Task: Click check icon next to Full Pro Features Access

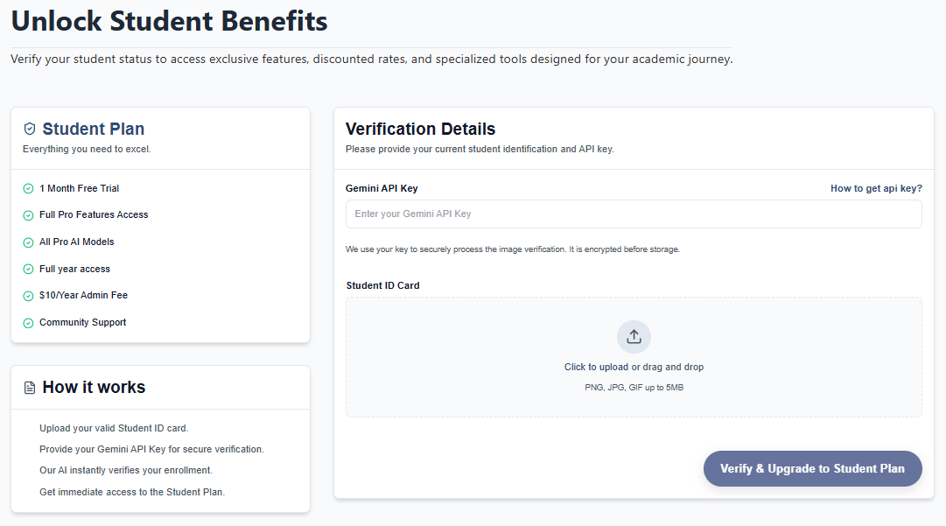Action: click(x=28, y=215)
